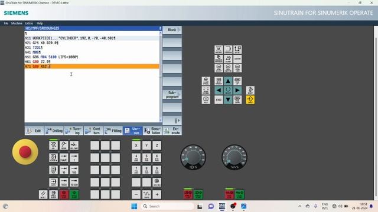Adjust the feedrate override dial
378x212 pixels.
coord(234,157)
